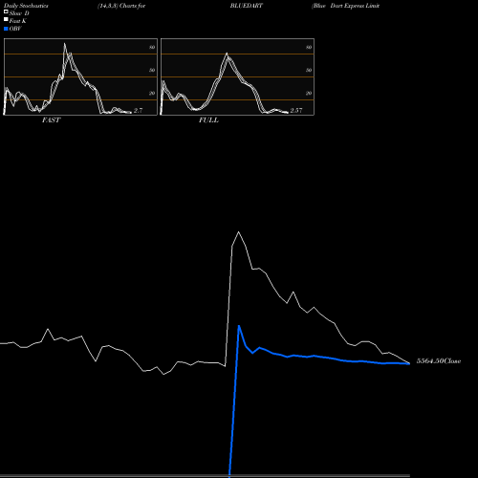
Task: Open the FULL stochastic chart thumbnail
Action: point(237,76)
